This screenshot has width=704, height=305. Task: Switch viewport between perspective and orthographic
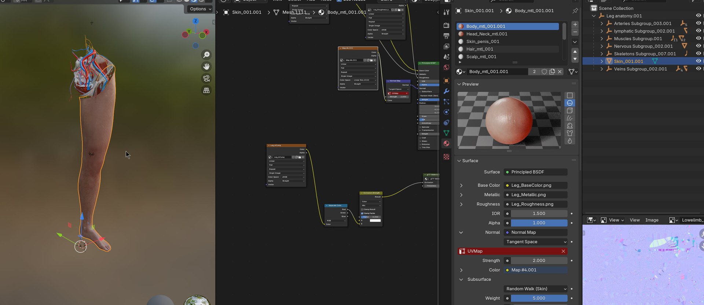click(x=206, y=90)
